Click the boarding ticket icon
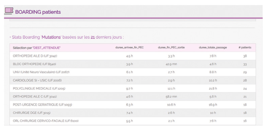 (x=9, y=11)
